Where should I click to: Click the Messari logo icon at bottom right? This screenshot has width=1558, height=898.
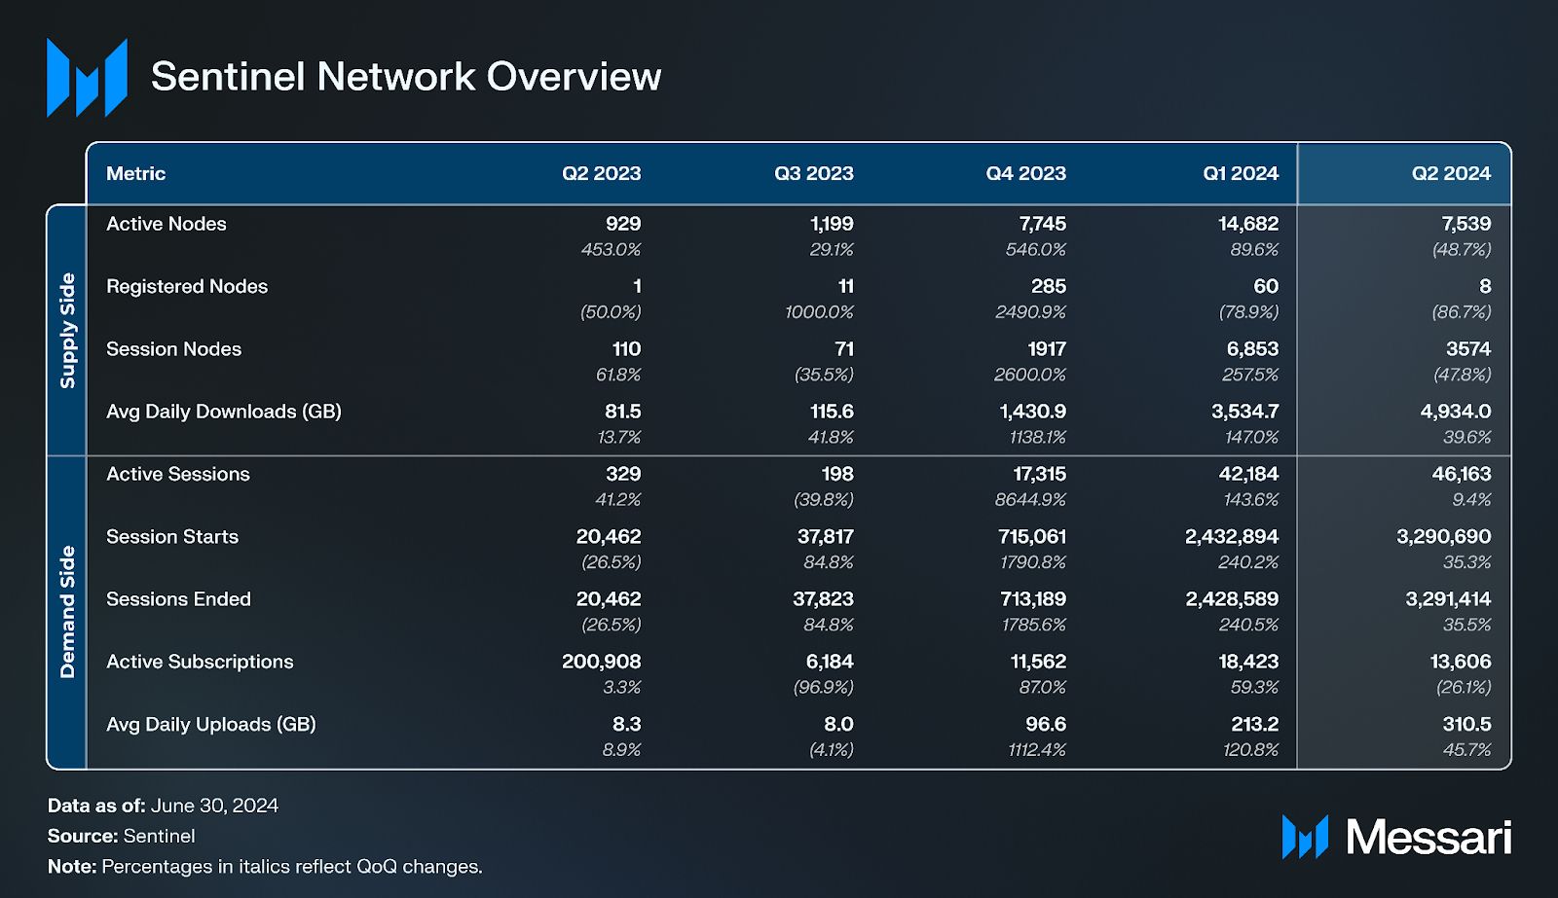(1305, 837)
